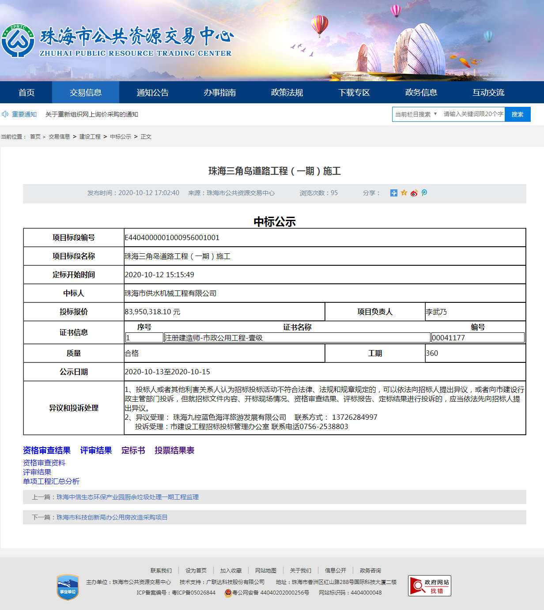Click the page title 珠海三角岛道路工程（一期）施工
This screenshot has width=544, height=610.
(275, 171)
